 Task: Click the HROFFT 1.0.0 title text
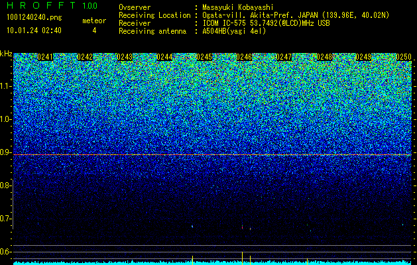point(52,5)
